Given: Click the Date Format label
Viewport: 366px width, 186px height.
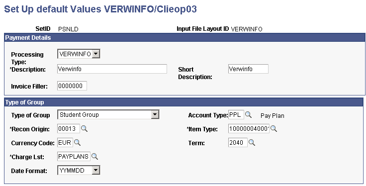Looking at the screenshot, I should pyautogui.click(x=29, y=171).
